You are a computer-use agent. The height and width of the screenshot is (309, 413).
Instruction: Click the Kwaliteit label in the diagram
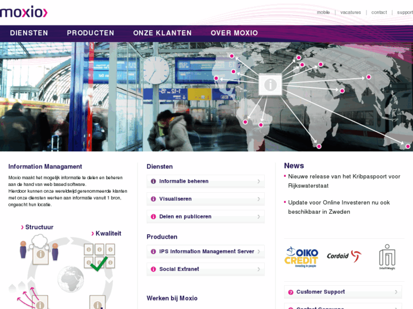[x=109, y=233]
